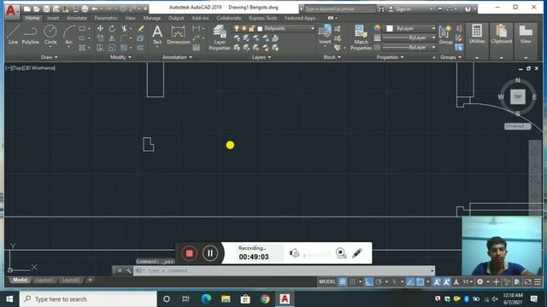547x307 pixels.
Task: Click the Defpoints layer color swatch
Action: pos(260,28)
